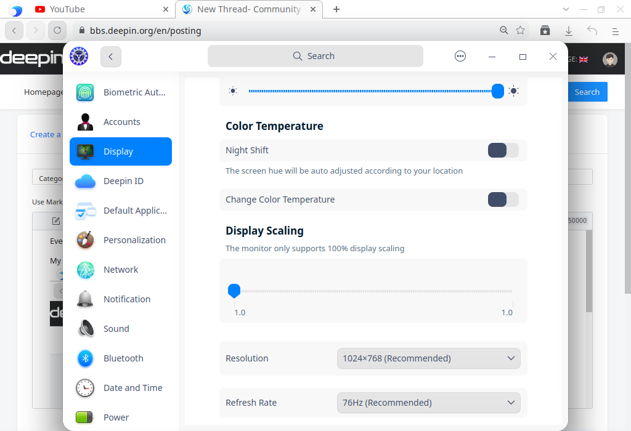Open the browser hamburger menu
Screen dimensions: 631x431
tap(616, 31)
